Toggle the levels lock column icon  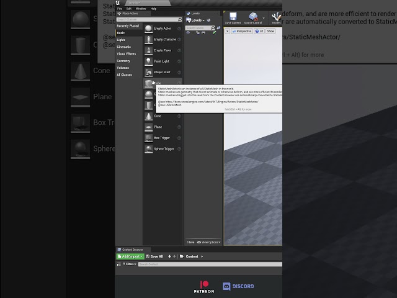click(198, 33)
